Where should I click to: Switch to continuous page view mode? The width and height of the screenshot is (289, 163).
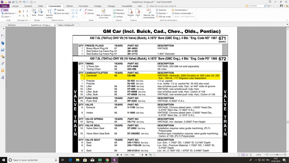click(243, 155)
